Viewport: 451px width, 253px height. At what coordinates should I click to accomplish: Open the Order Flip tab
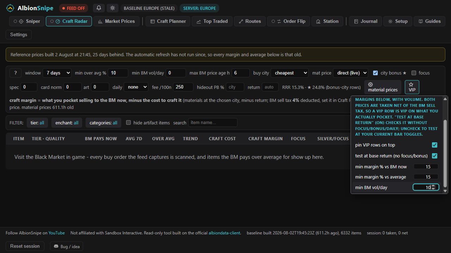click(289, 21)
